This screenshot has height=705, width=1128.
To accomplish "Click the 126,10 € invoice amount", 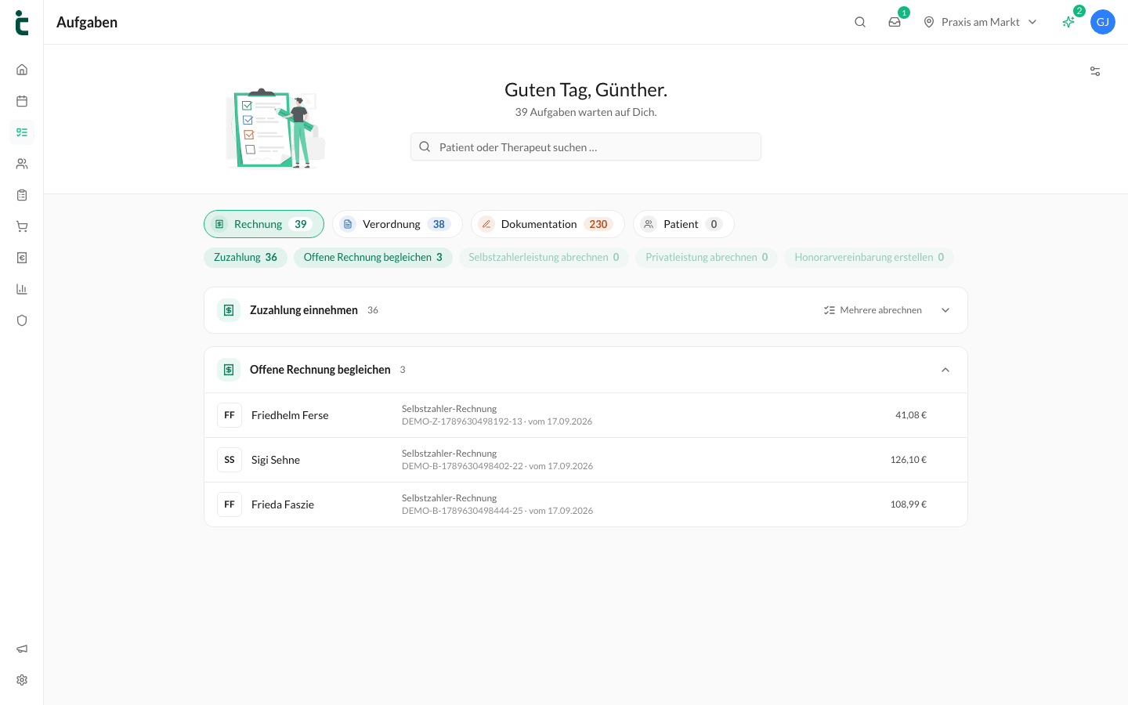I will [909, 460].
